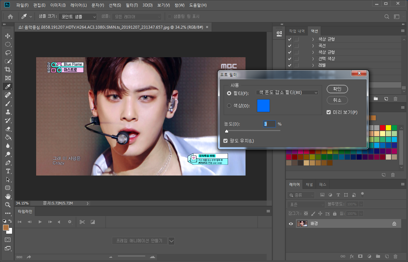Select the Quick Selection tool
The height and width of the screenshot is (262, 408).
tap(8, 61)
